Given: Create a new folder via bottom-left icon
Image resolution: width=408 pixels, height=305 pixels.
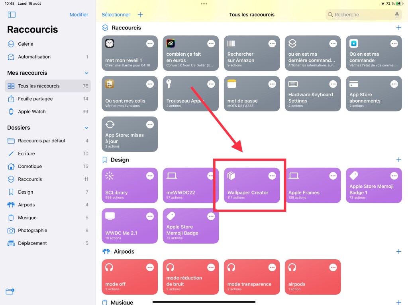Looking at the screenshot, I should pos(10,291).
